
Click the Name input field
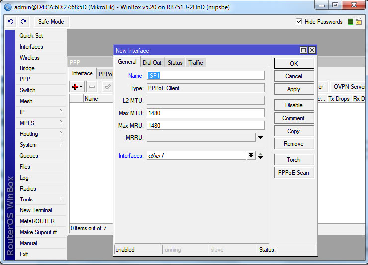pos(205,75)
